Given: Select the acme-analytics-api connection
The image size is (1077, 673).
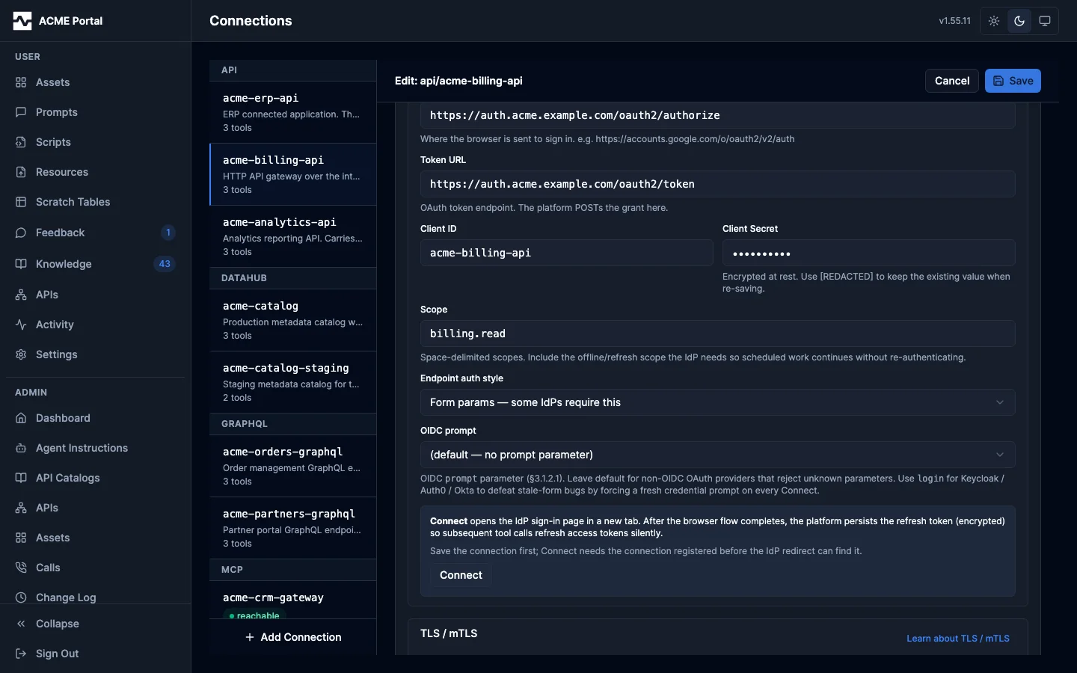Looking at the screenshot, I should click(293, 236).
